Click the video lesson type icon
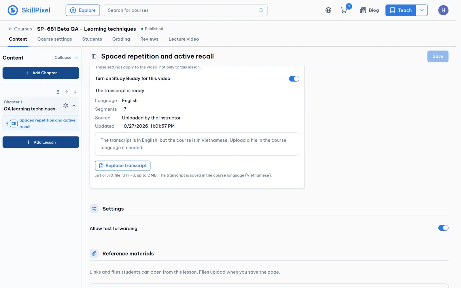The height and width of the screenshot is (288, 461). pos(14,124)
